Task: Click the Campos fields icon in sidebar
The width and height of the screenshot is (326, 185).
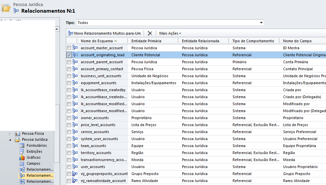Action: (x=22, y=163)
